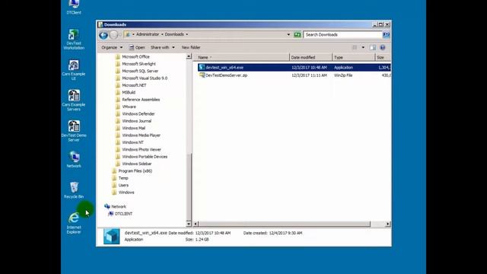Click the devtest_win_x64.exe file icon
Screen dimensions: 487x274
202,67
